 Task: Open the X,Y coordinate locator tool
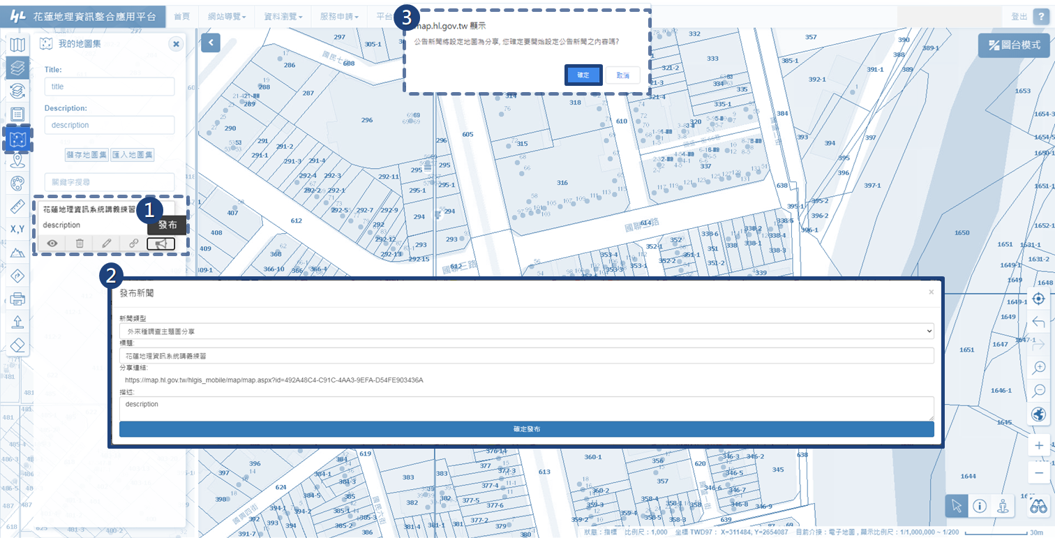pyautogui.click(x=18, y=230)
